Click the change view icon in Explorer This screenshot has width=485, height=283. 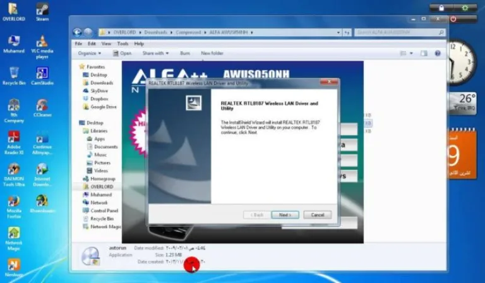tap(403, 53)
